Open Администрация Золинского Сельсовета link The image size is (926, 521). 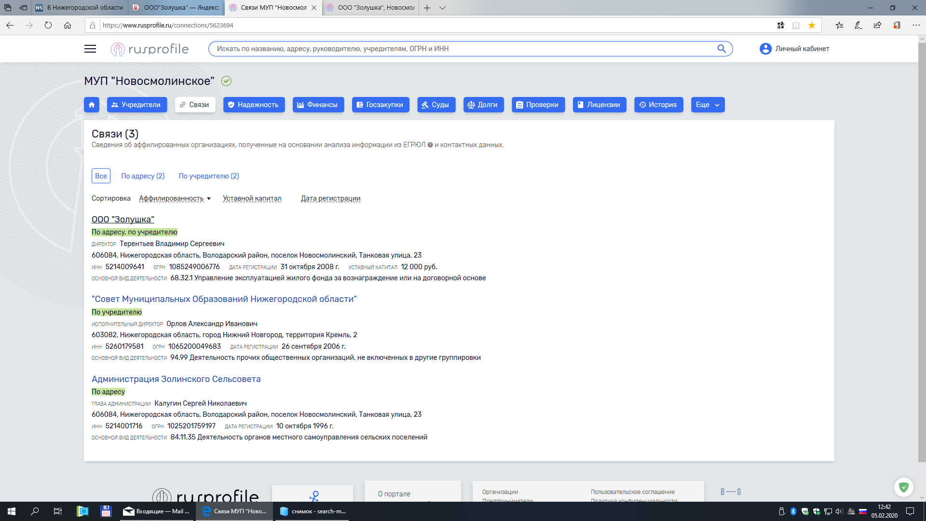coord(176,379)
